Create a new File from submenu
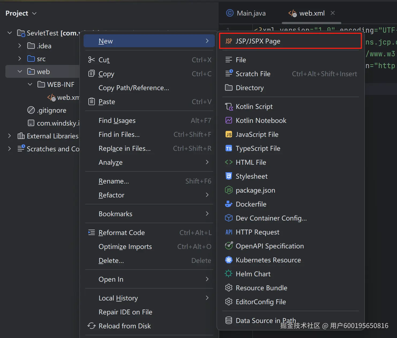The image size is (397, 338). click(x=290, y=60)
